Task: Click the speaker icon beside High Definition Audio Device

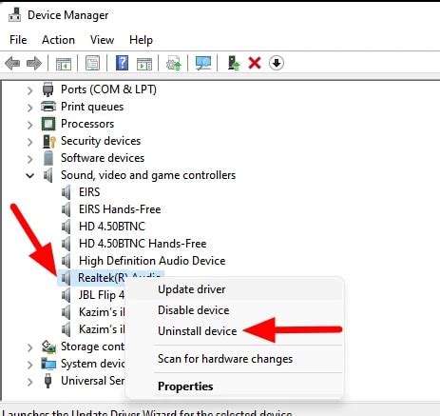Action: [66, 261]
